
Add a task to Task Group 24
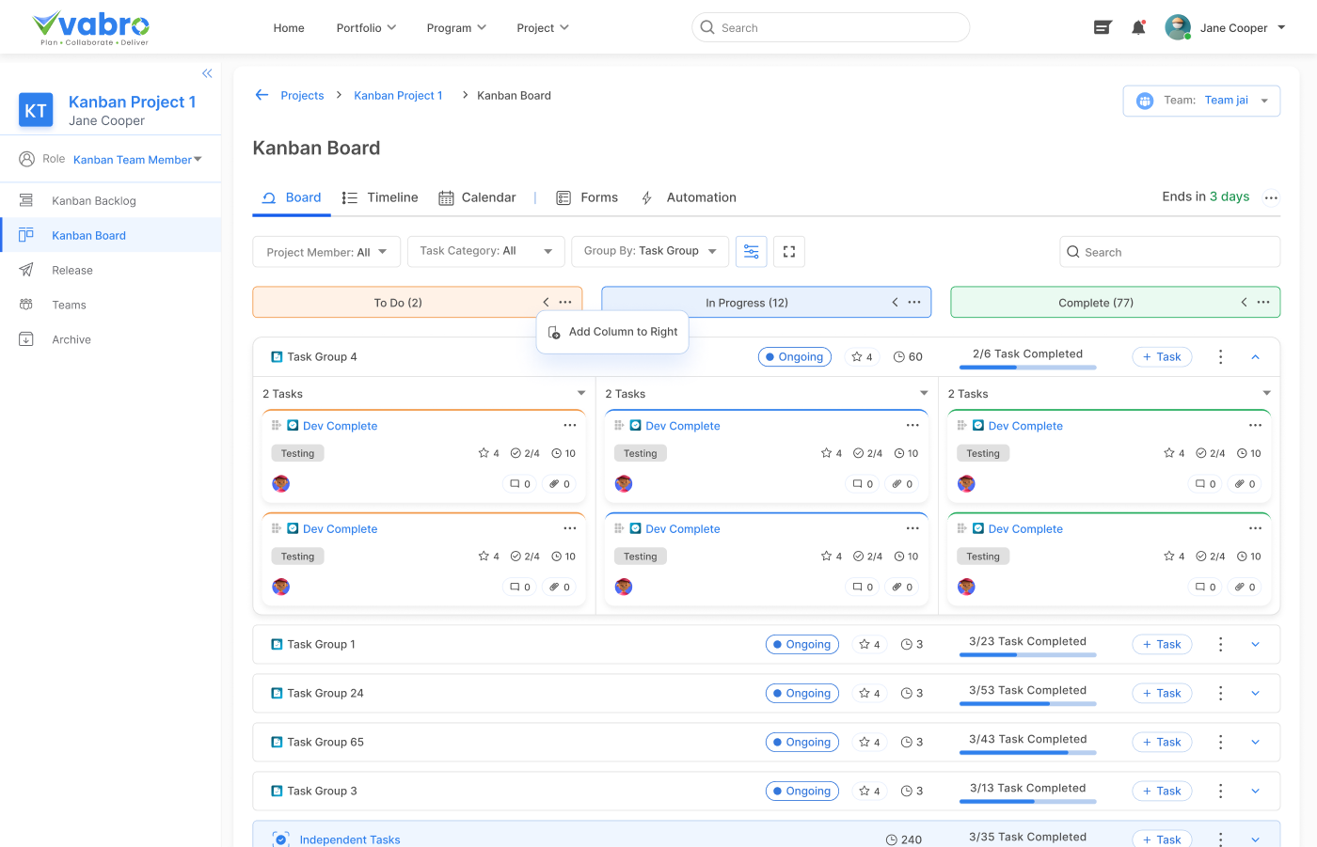click(x=1162, y=694)
